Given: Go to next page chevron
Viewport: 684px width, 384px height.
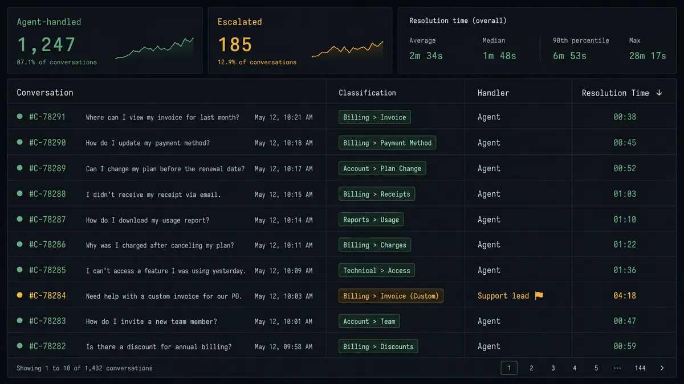Looking at the screenshot, I should coord(662,368).
